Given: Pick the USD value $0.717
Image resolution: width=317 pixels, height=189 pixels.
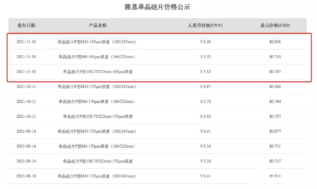Looking at the screenshot, I should point(275,161).
